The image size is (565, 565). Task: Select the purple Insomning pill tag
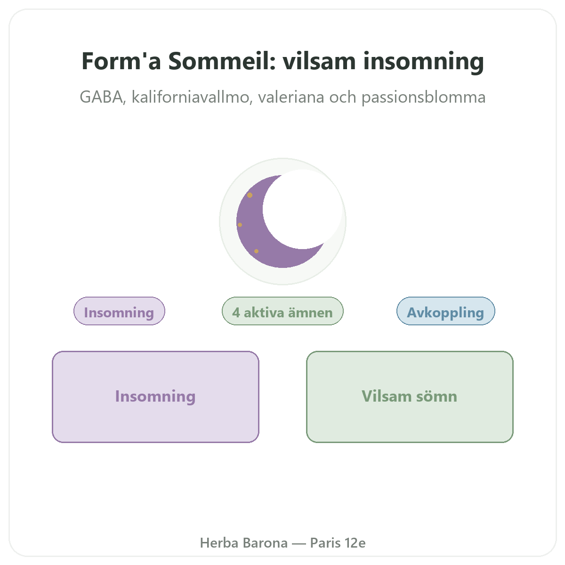point(119,311)
